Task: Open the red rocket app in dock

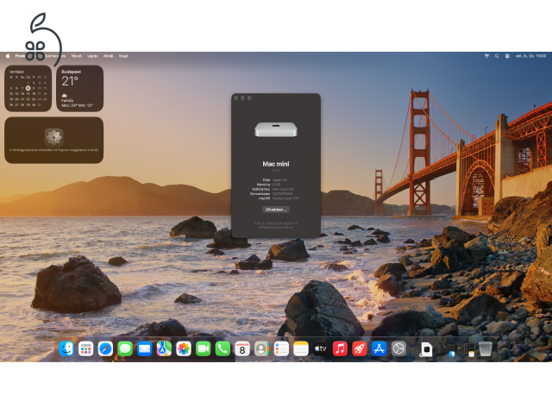Action: pyautogui.click(x=360, y=348)
